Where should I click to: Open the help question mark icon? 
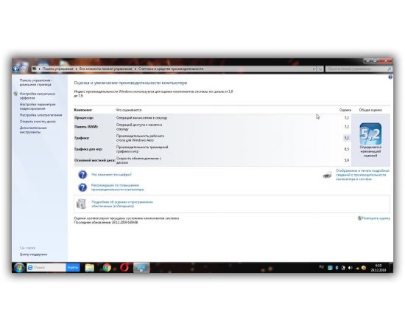tap(390, 77)
